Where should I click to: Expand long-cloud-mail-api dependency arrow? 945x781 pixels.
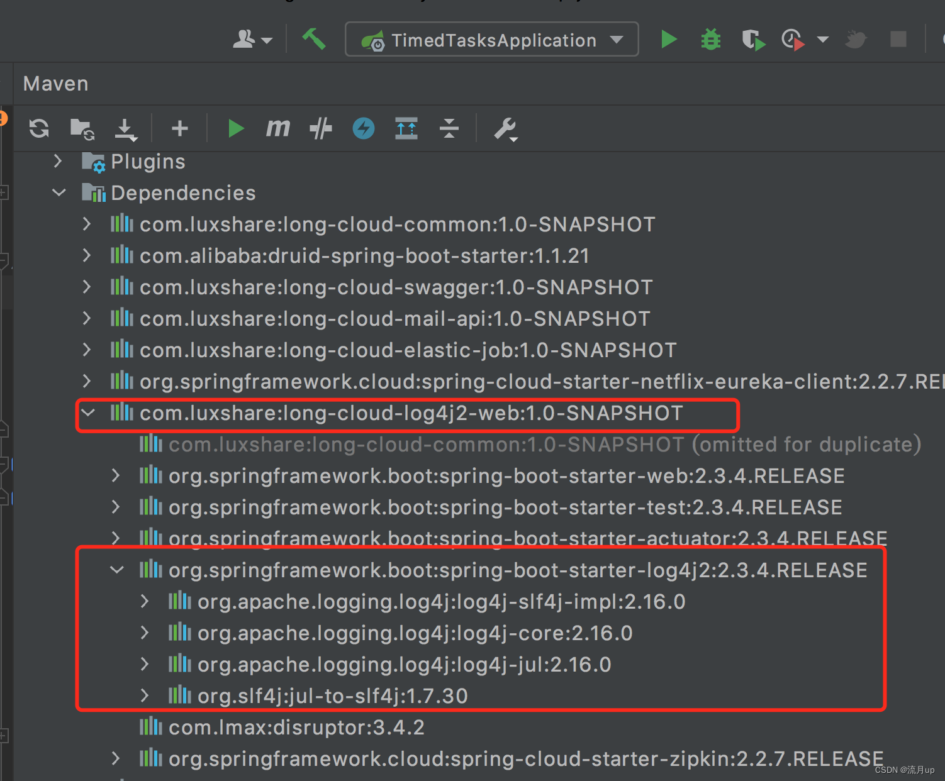pos(87,318)
